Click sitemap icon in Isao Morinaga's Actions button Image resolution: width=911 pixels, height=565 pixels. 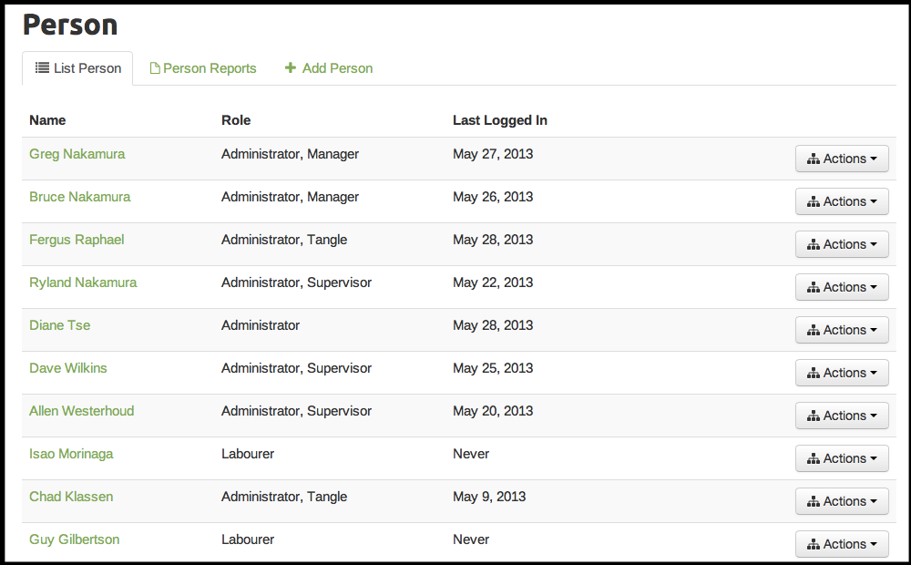coord(814,459)
